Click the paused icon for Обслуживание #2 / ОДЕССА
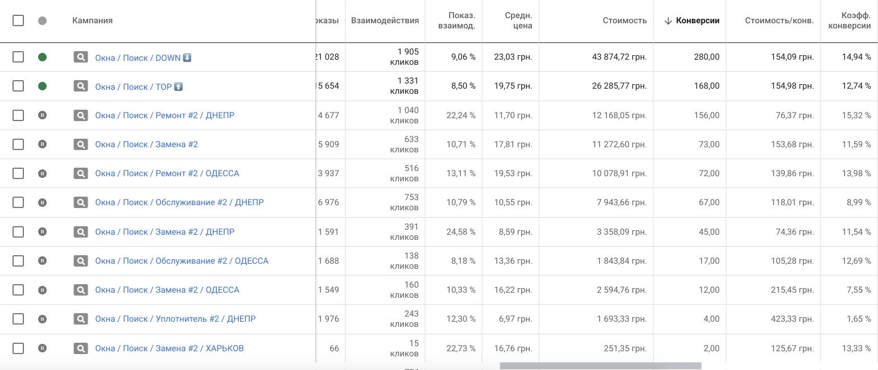 pos(42,260)
